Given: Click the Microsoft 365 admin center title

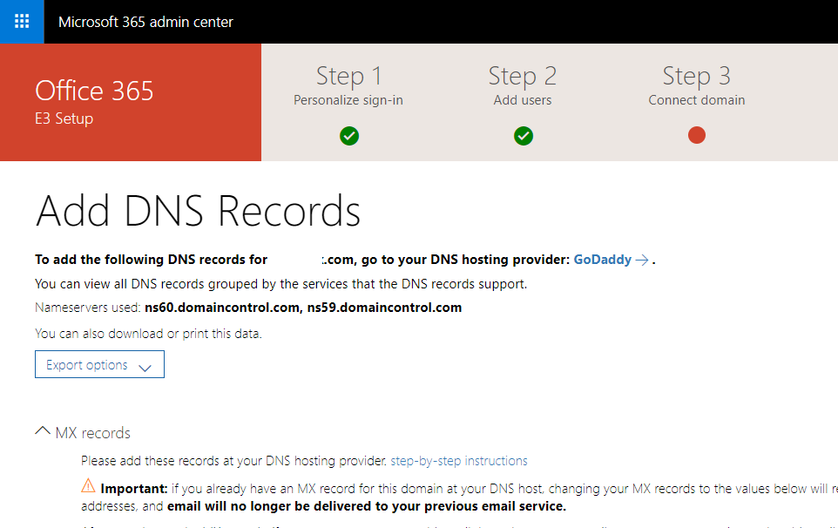Looking at the screenshot, I should [x=145, y=21].
